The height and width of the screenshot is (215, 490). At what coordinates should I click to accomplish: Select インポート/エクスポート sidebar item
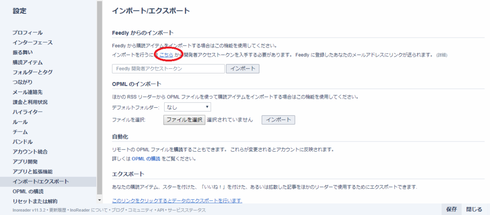click(x=48, y=182)
